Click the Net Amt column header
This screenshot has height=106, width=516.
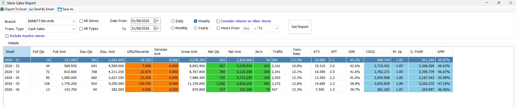point(240,52)
